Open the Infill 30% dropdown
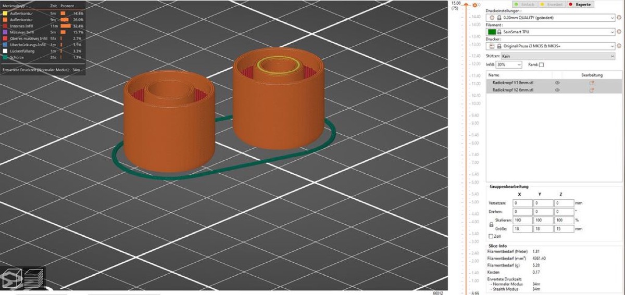This screenshot has height=295, width=625. [509, 65]
